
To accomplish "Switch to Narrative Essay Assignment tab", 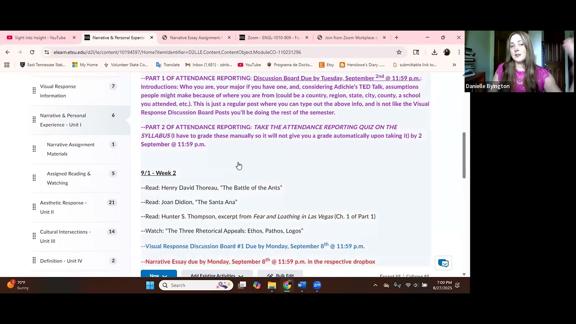I will tap(196, 38).
